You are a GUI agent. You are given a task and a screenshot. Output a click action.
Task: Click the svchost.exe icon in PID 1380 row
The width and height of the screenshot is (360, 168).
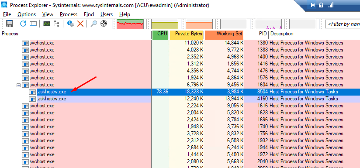[25, 43]
